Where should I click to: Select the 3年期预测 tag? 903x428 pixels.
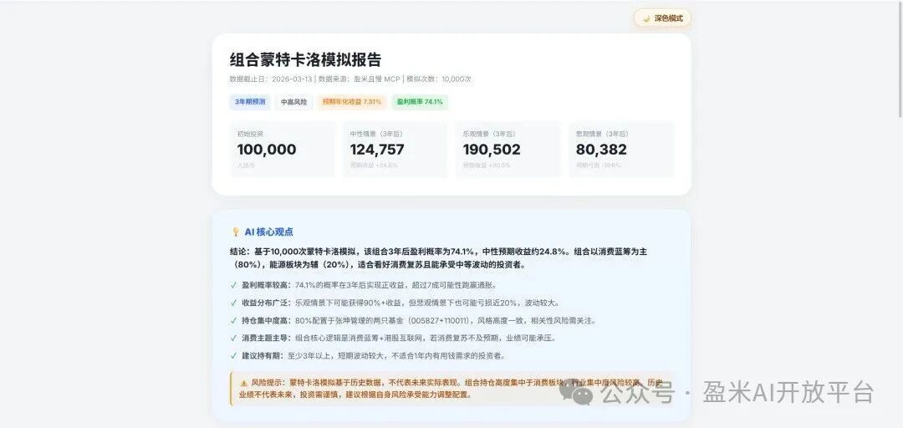[x=250, y=102]
